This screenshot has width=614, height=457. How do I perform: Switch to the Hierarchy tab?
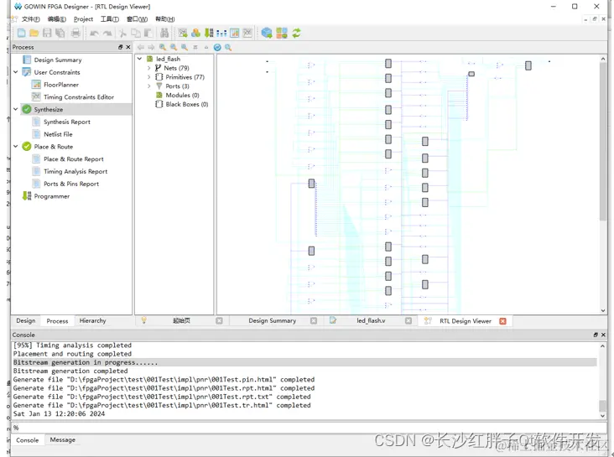tap(93, 320)
